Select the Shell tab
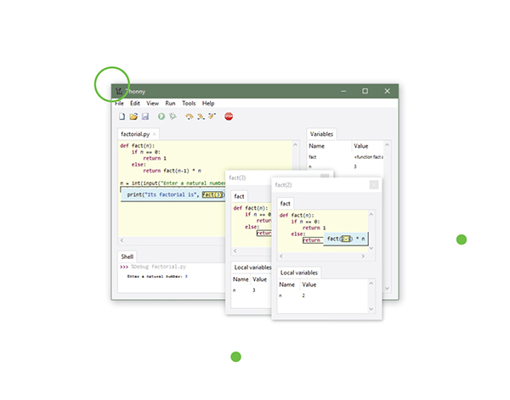510x400 pixels. point(127,256)
